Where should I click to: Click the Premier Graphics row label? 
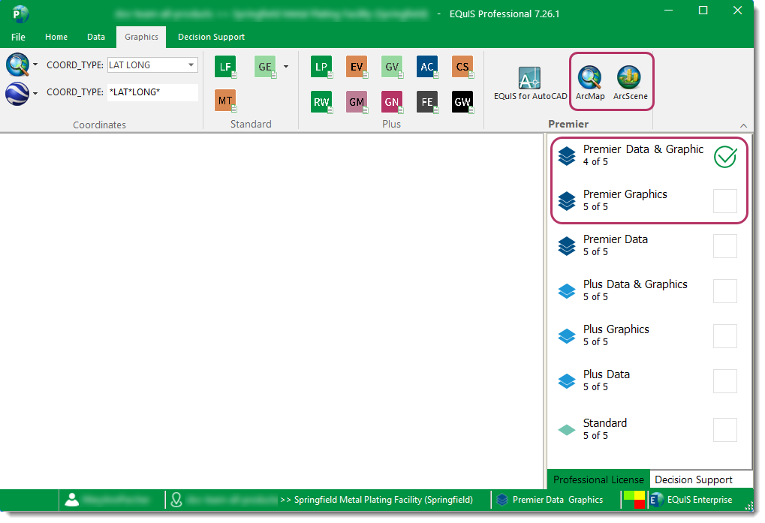tap(625, 194)
